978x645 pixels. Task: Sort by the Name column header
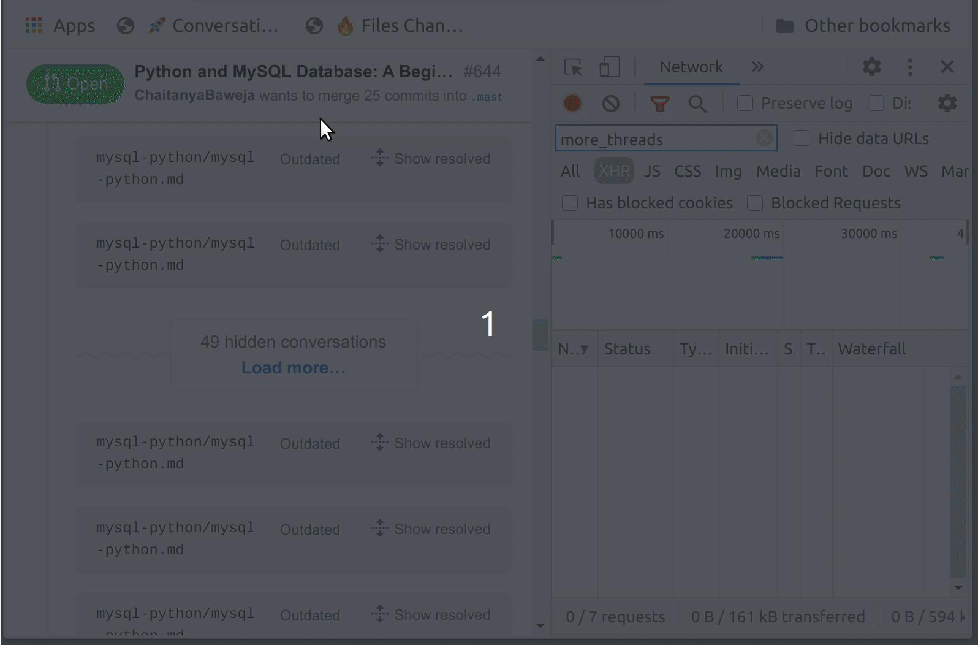pos(575,349)
